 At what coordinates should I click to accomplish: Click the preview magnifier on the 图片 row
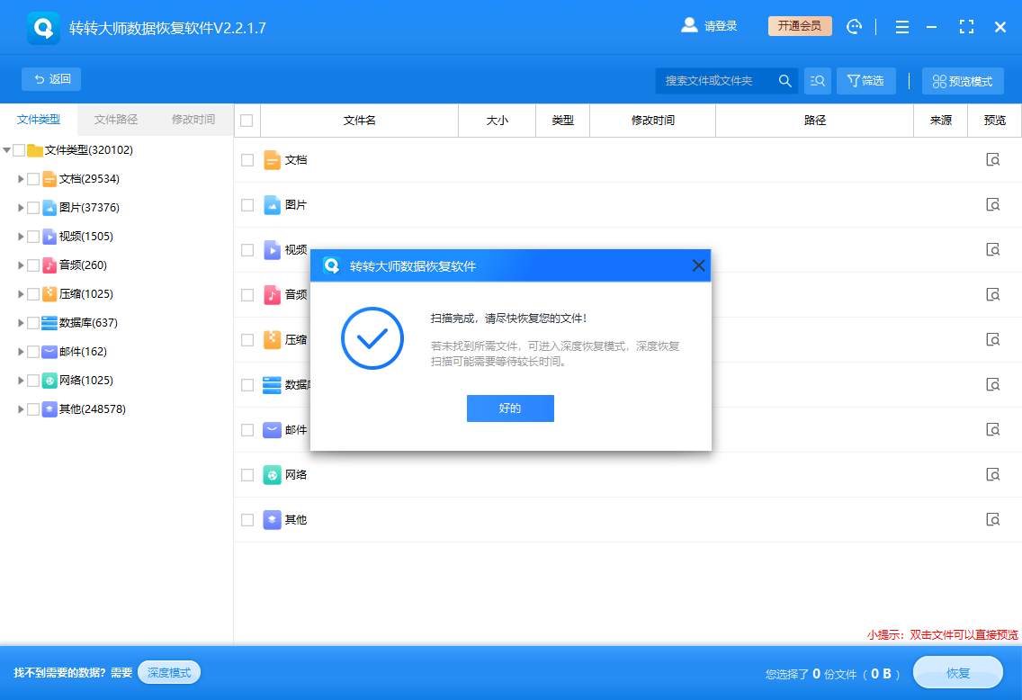[x=992, y=204]
